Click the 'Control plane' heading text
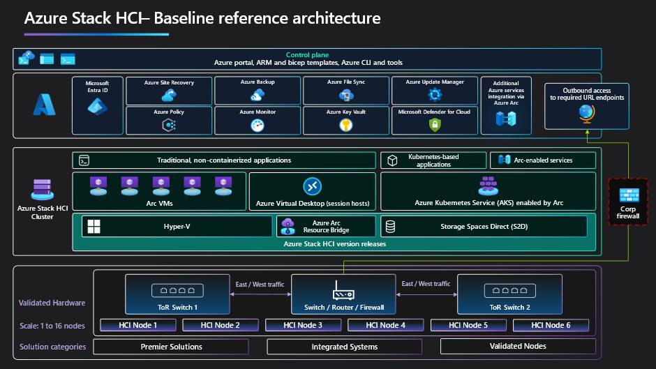This screenshot has width=656, height=369. pyautogui.click(x=307, y=55)
